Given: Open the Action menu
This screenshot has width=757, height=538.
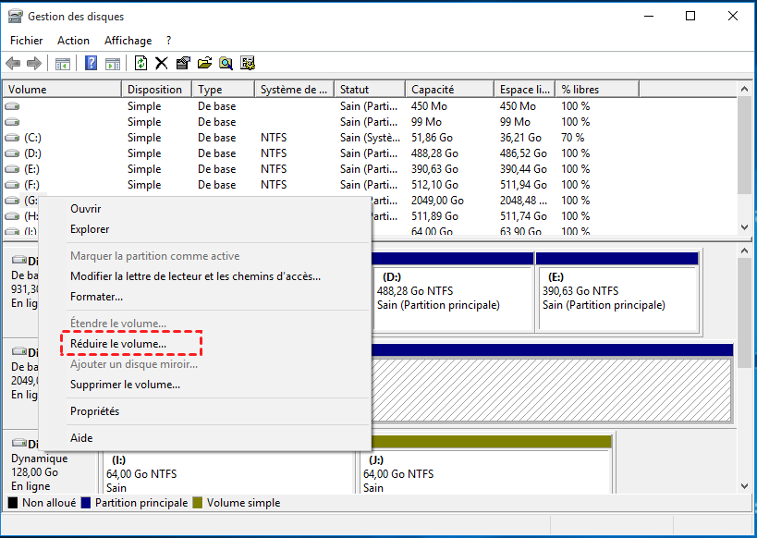Looking at the screenshot, I should point(73,41).
